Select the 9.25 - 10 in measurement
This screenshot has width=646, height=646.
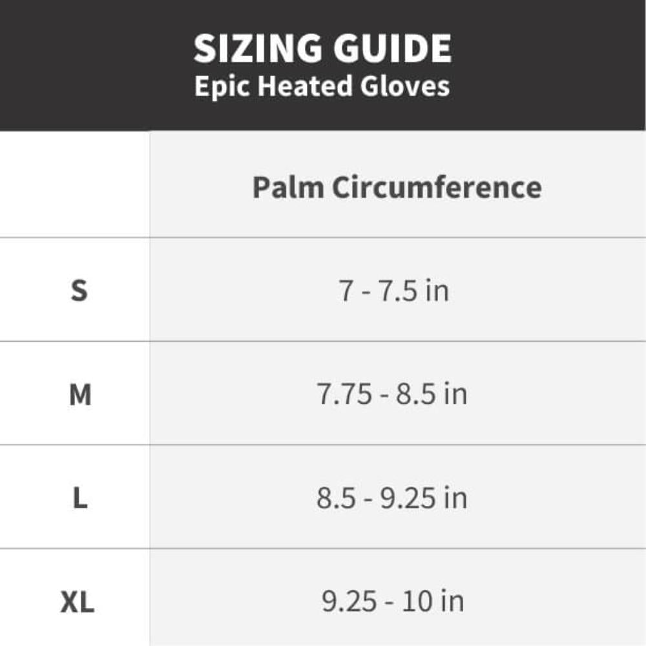point(393,601)
